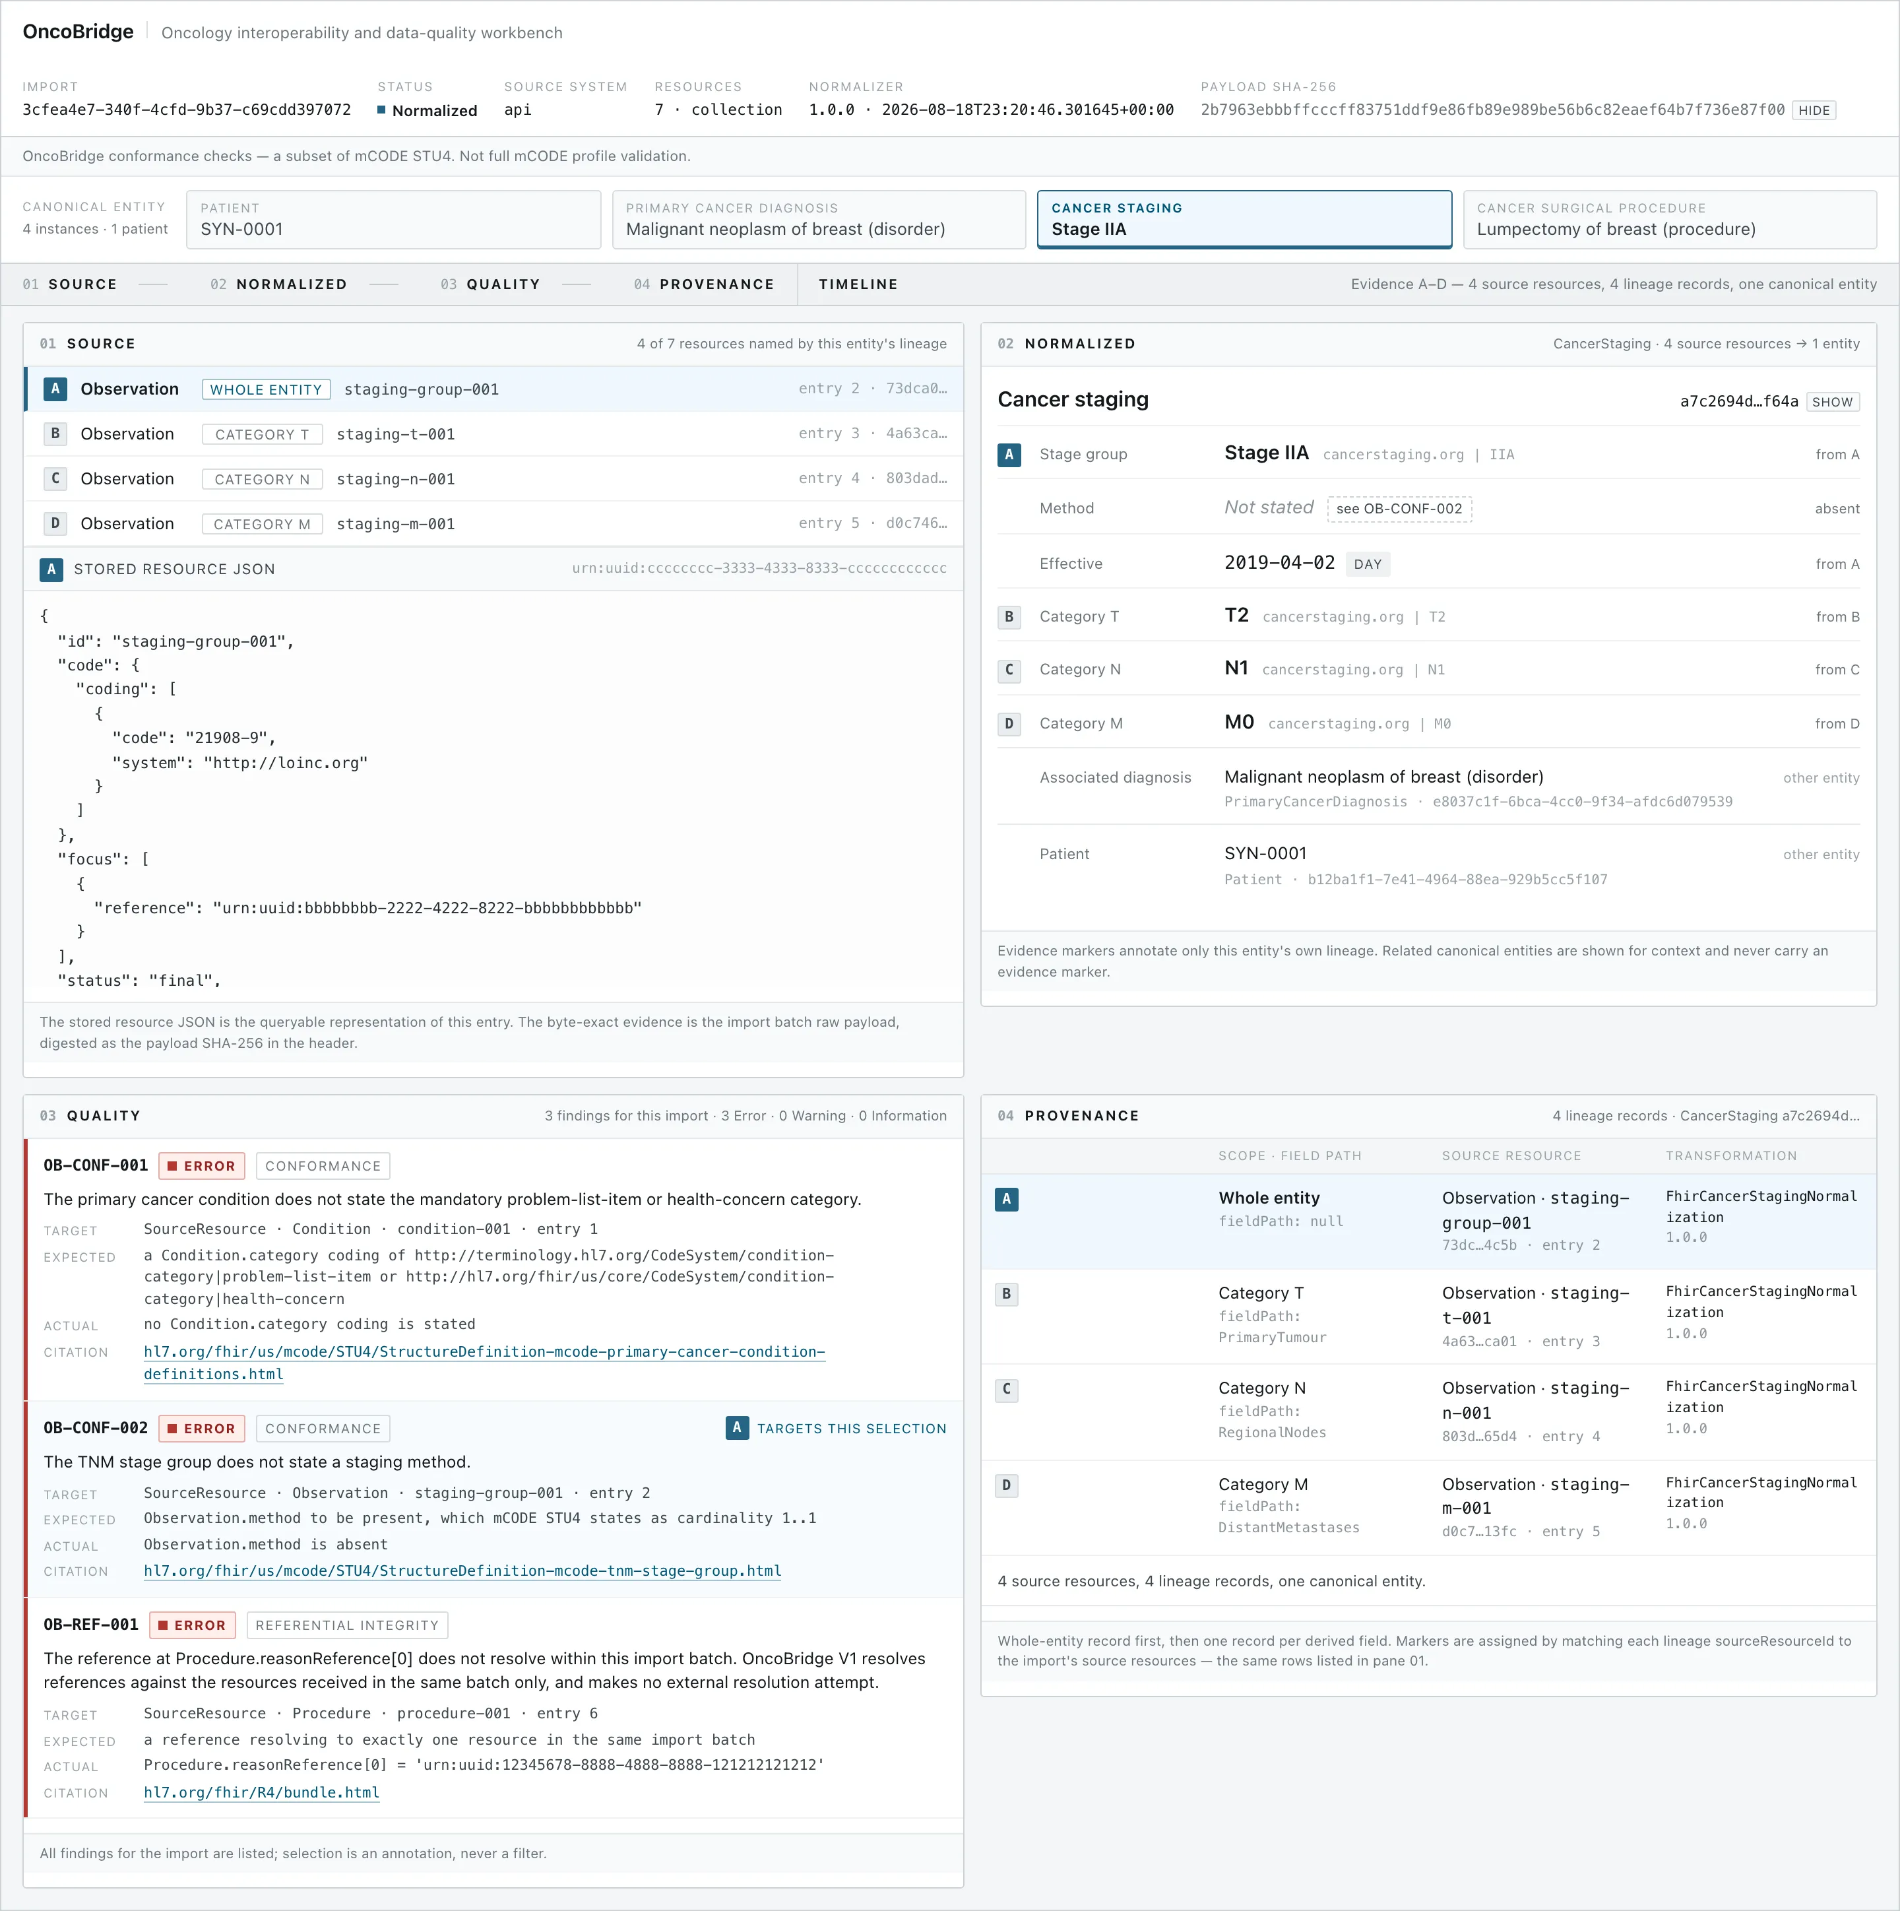Click the D marker on source row staging-m-001
The image size is (1900, 1911).
[x=55, y=523]
